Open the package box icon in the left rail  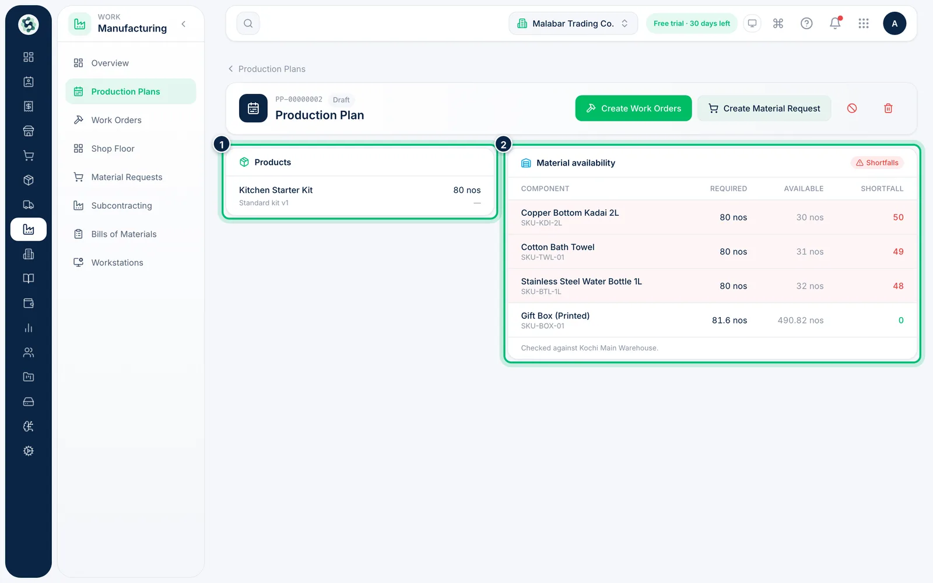[x=28, y=180]
